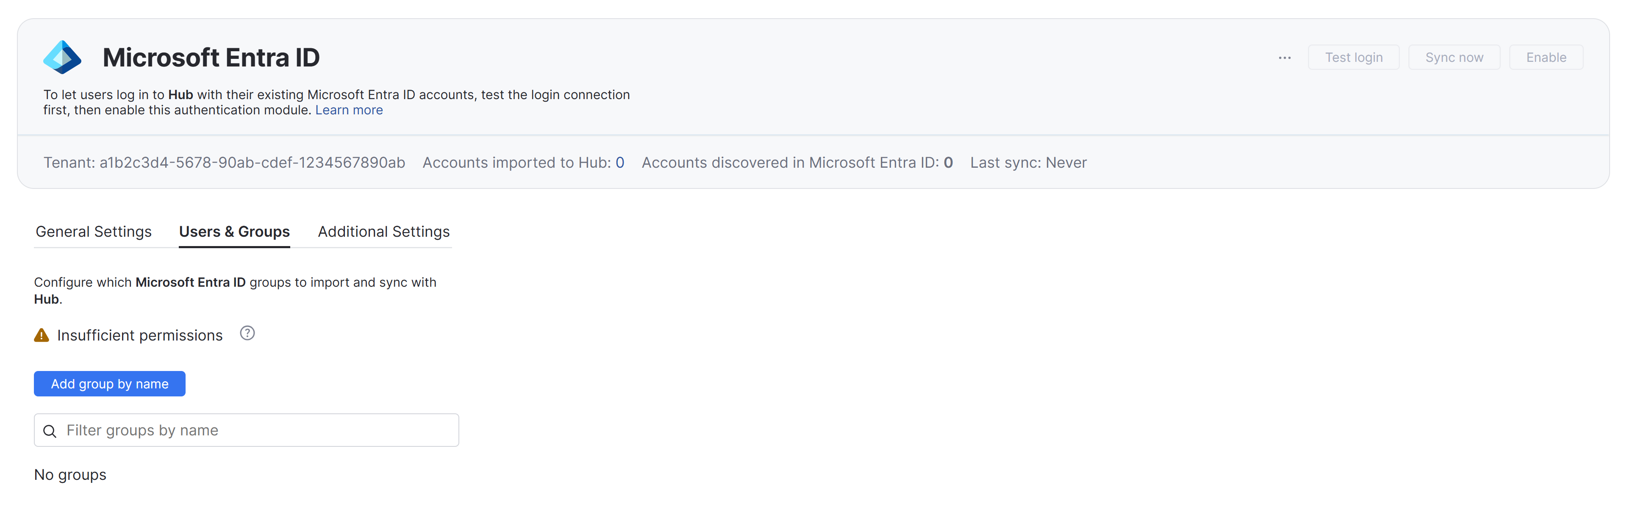Select the Users & Groups tab
1627x515 pixels.
point(234,232)
